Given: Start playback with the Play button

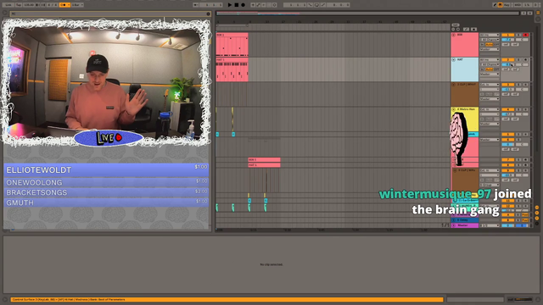Looking at the screenshot, I should pyautogui.click(x=230, y=5).
